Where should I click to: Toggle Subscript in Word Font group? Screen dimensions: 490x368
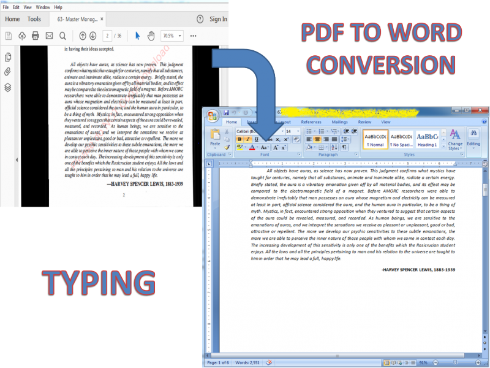(278, 140)
